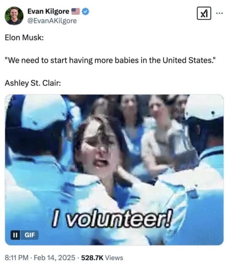The height and width of the screenshot is (268, 229).
Task: Click the blue verified checkmark badge
Action: click(85, 11)
